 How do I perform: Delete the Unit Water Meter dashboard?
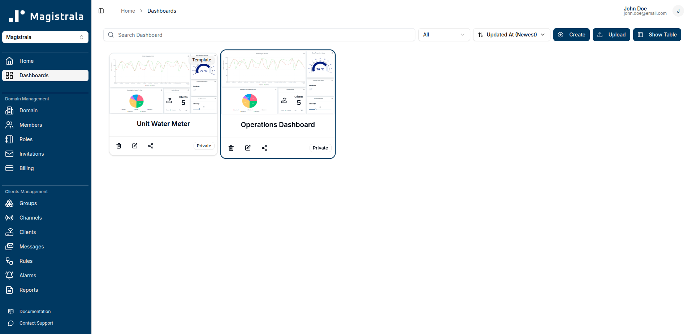tap(118, 146)
